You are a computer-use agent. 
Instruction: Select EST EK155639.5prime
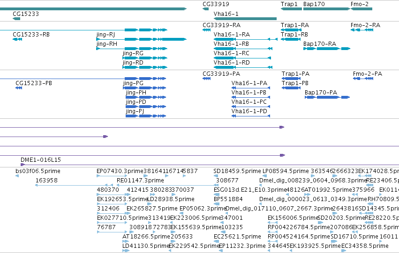[x=173, y=232]
